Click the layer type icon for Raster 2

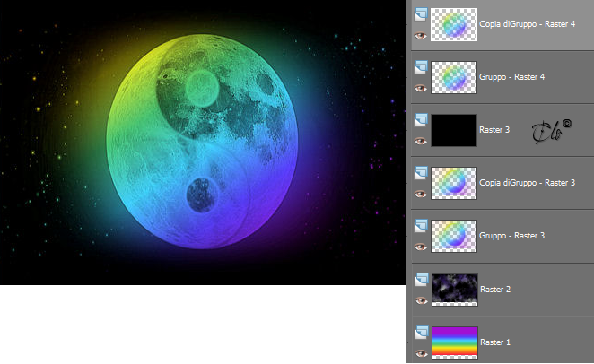point(422,280)
